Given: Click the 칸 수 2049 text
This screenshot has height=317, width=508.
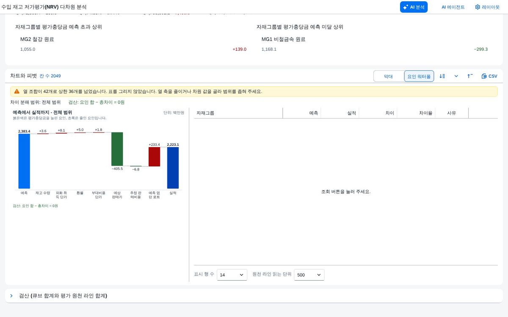Looking at the screenshot, I should [x=50, y=76].
